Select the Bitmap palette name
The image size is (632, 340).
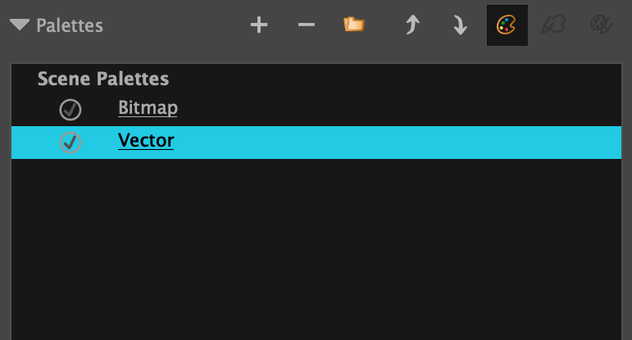tap(148, 107)
